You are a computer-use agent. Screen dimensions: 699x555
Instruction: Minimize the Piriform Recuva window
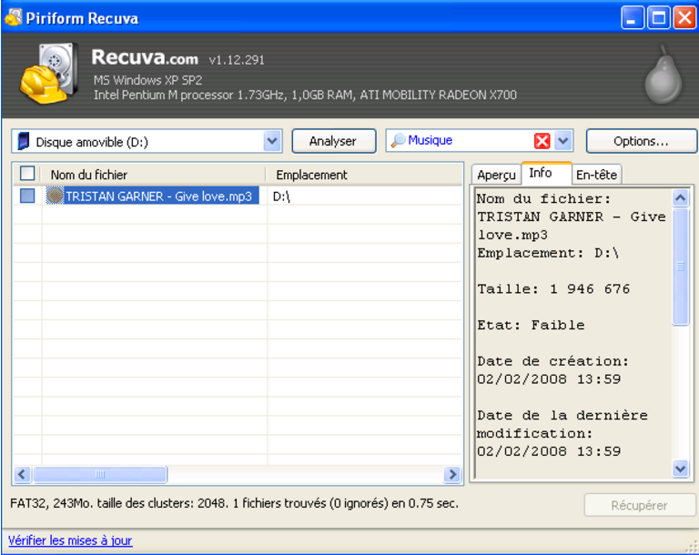point(633,18)
